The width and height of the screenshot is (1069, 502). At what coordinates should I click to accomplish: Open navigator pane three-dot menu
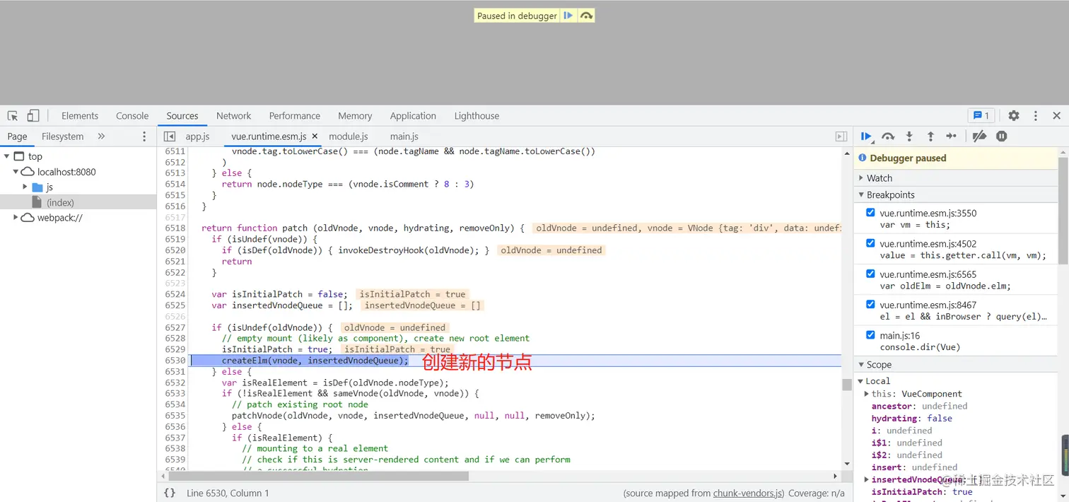click(145, 136)
